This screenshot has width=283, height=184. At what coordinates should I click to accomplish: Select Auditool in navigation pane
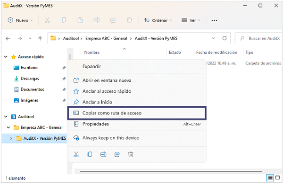coord(26,117)
